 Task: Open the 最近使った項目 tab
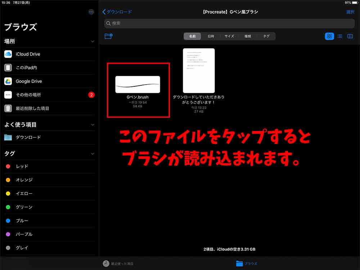[118, 264]
